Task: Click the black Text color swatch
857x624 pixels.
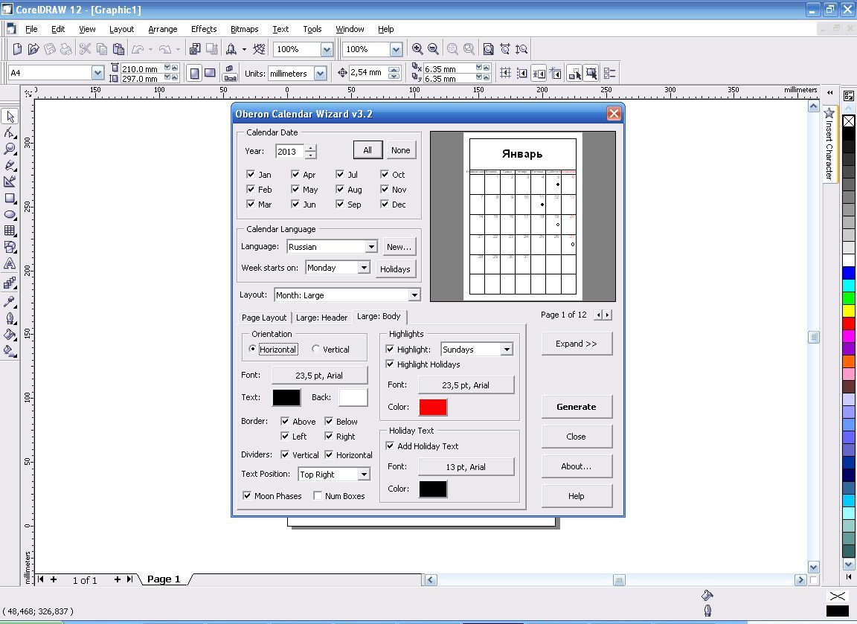Action: coord(286,397)
